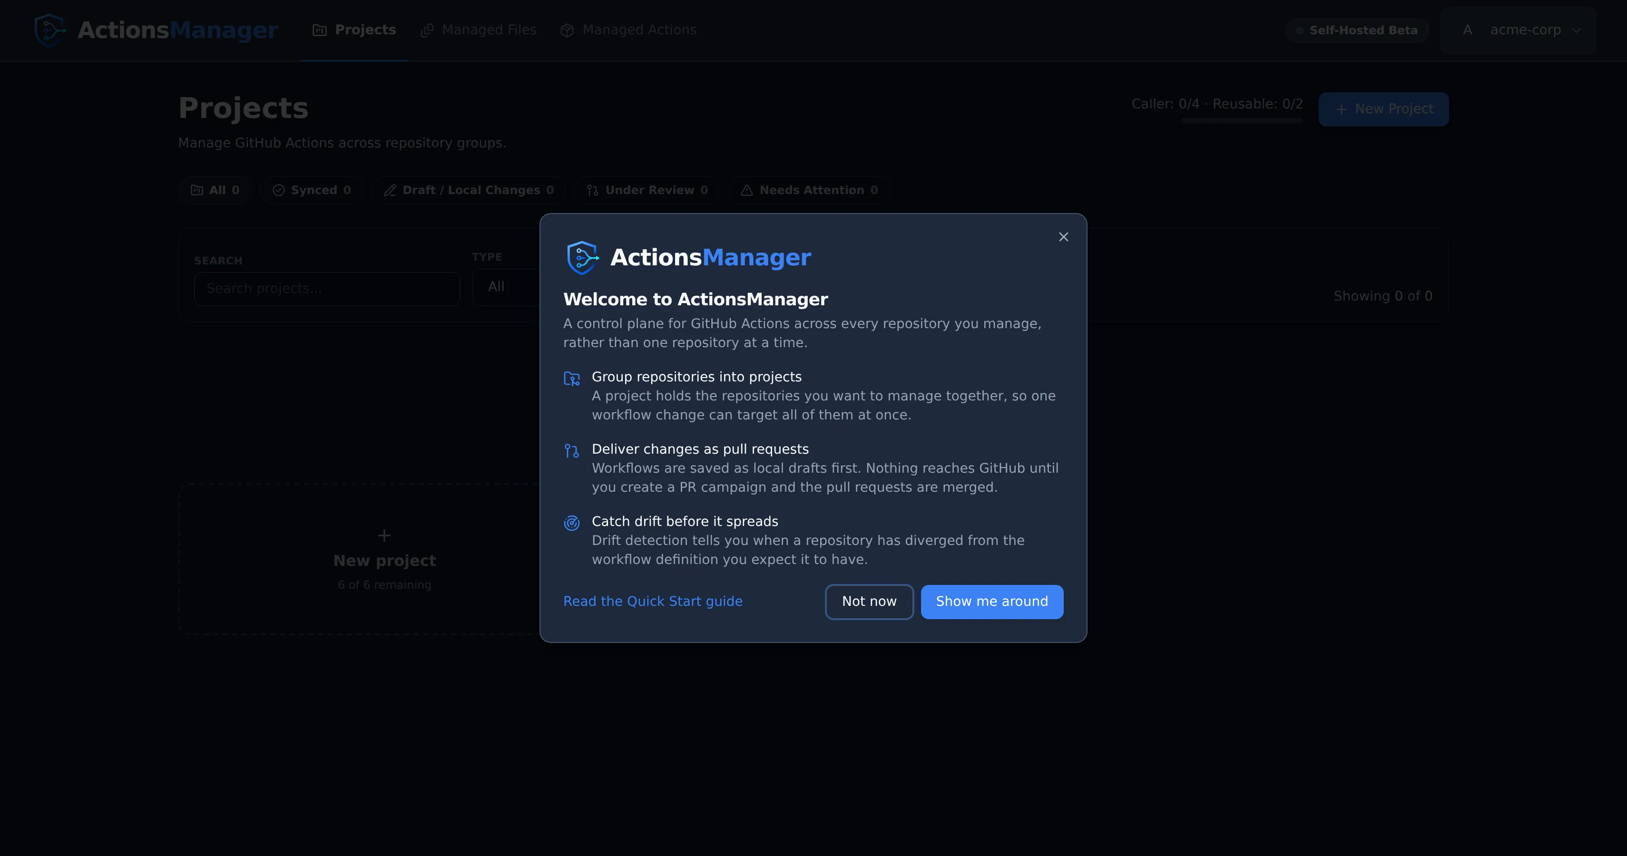This screenshot has height=856, width=1627.
Task: Click the Self-Hosted Beta badge
Action: coord(1357,30)
